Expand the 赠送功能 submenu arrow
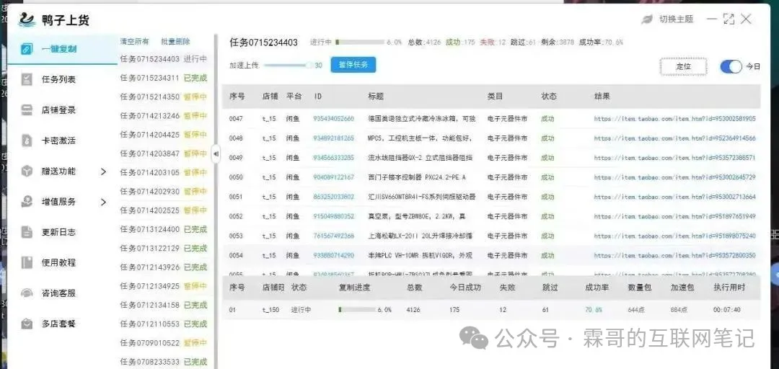 coord(103,172)
